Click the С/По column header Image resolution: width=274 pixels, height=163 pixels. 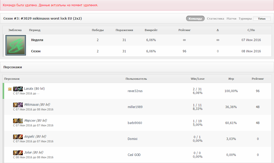pyautogui.click(x=251, y=30)
